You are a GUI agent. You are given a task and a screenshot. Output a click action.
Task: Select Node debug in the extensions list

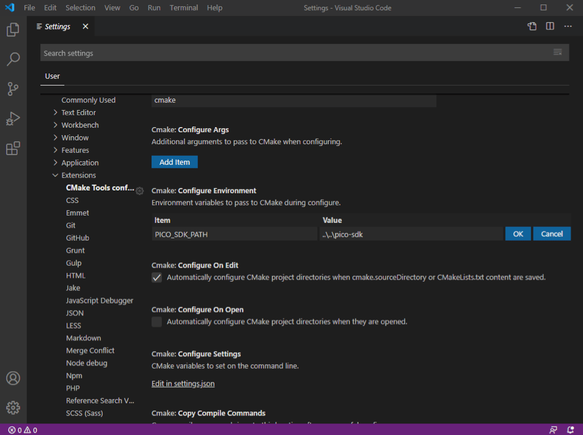(87, 364)
